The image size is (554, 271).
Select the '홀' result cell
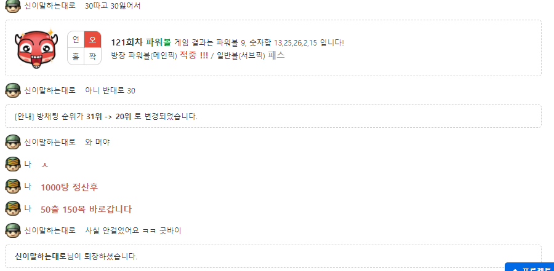[x=76, y=57]
